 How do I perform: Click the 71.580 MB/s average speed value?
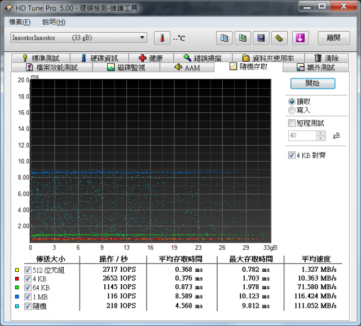(x=317, y=287)
